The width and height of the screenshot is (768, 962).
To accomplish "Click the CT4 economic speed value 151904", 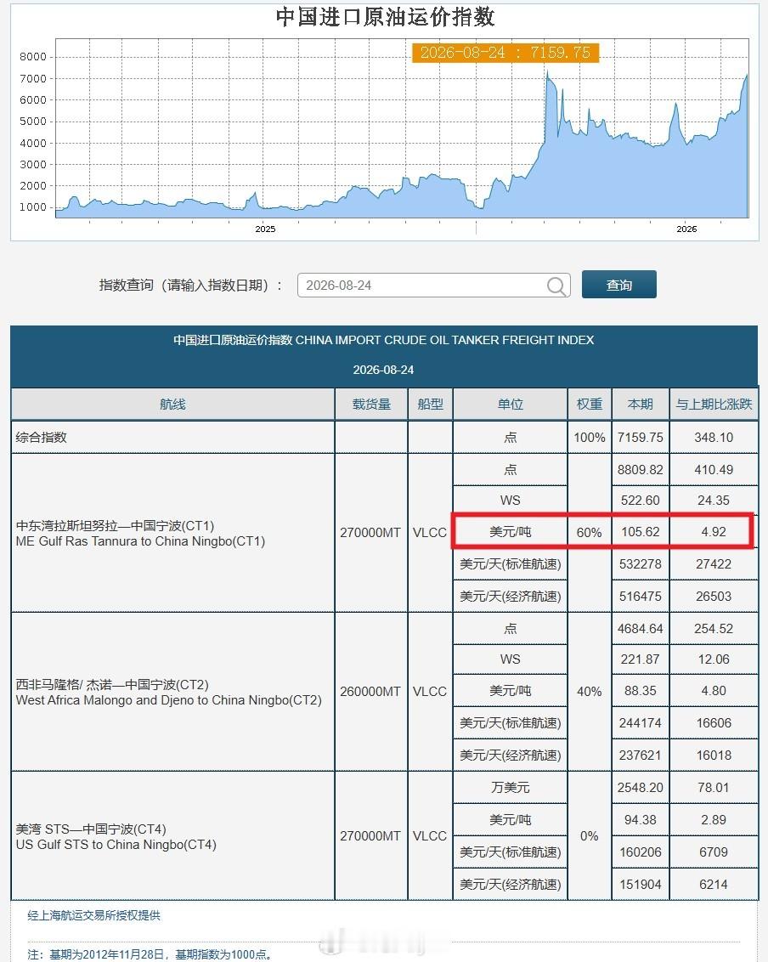I will tap(641, 885).
